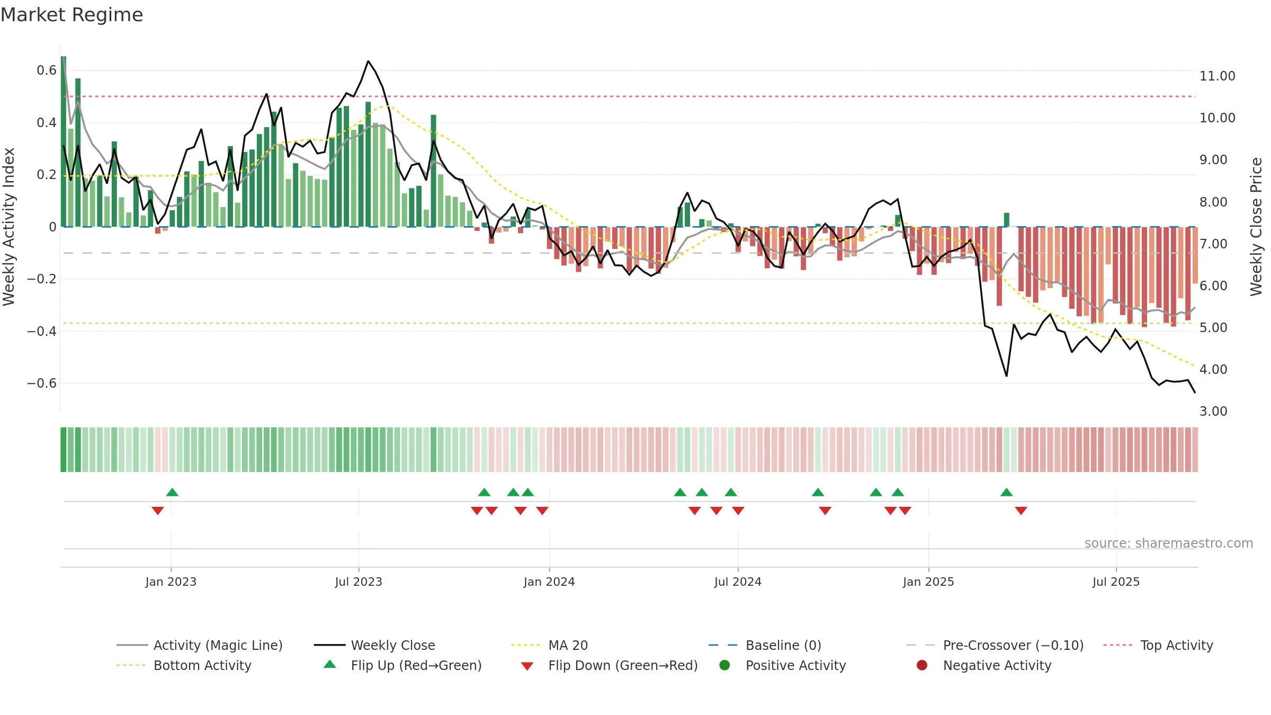The width and height of the screenshot is (1271, 715).
Task: Toggle Bottom Activity legend entry
Action: [184, 665]
